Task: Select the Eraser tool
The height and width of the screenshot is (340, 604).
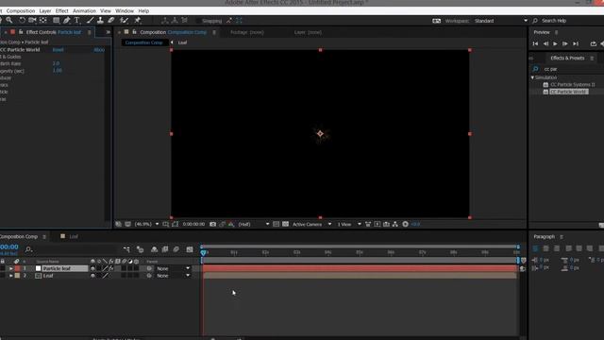Action: click(x=111, y=20)
